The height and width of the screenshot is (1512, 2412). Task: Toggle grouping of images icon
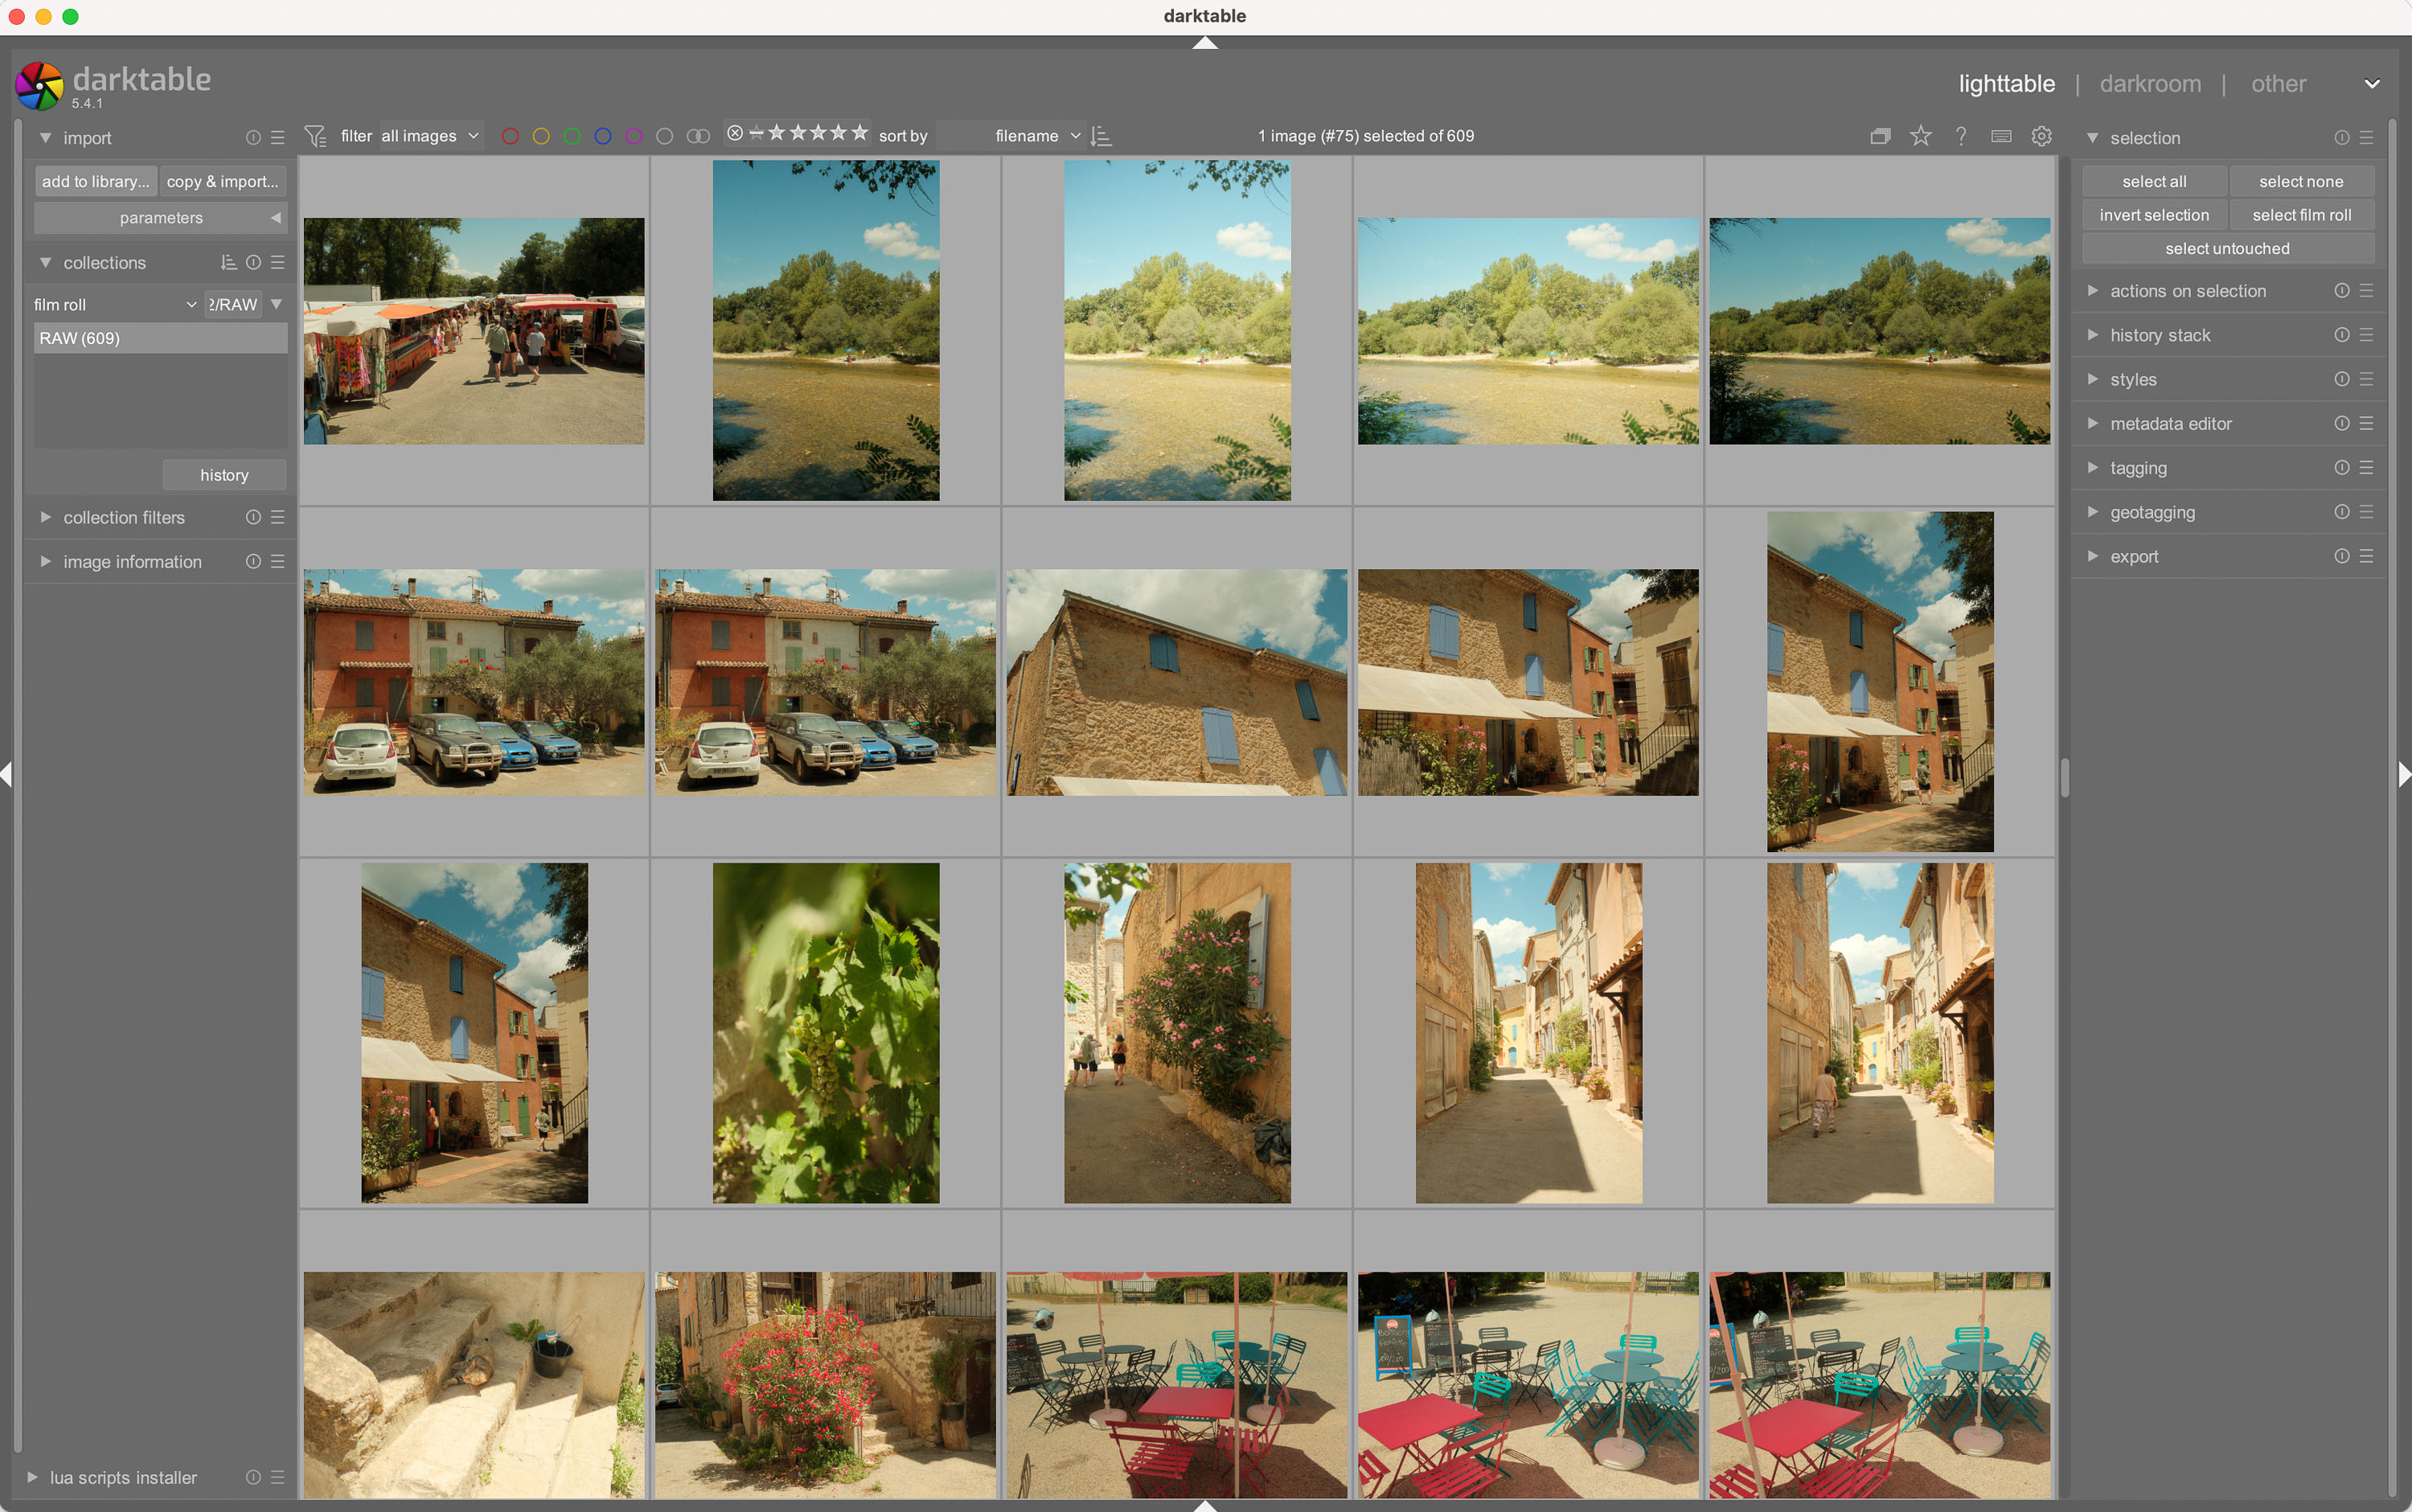pyautogui.click(x=1880, y=136)
